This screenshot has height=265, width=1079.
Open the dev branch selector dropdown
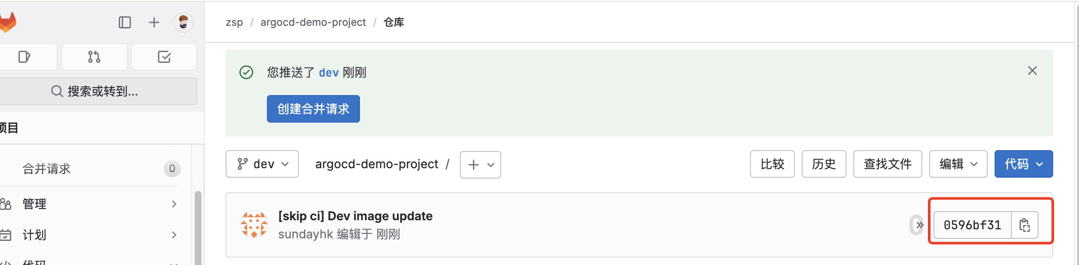tap(262, 164)
